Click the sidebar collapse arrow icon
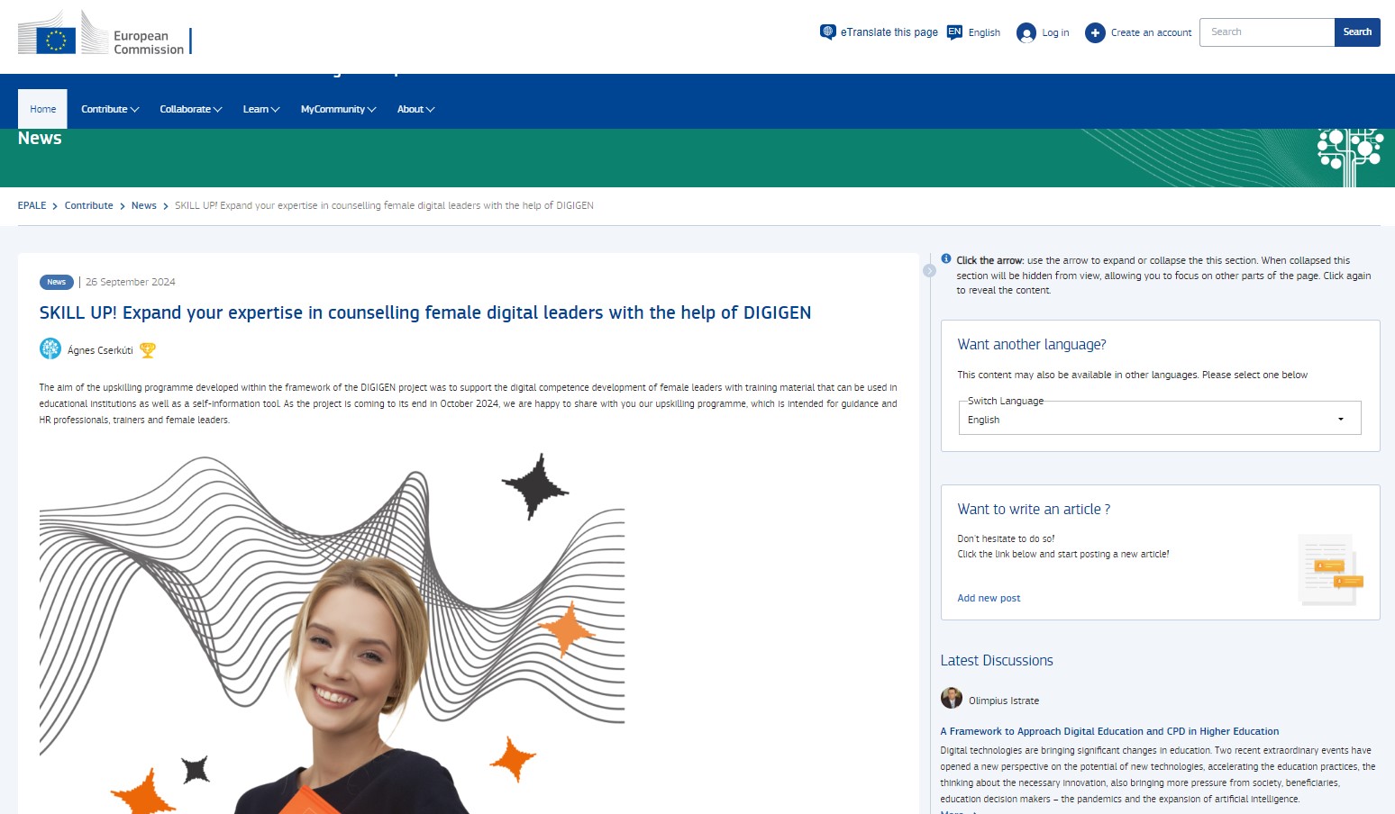The height and width of the screenshot is (814, 1395). (x=929, y=270)
